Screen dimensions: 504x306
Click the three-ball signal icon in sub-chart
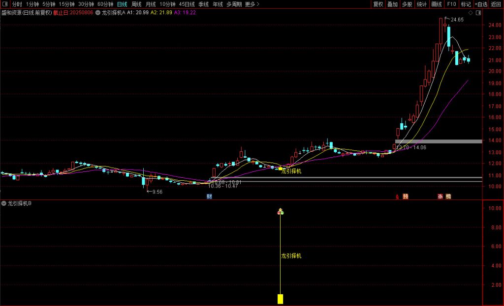click(280, 212)
